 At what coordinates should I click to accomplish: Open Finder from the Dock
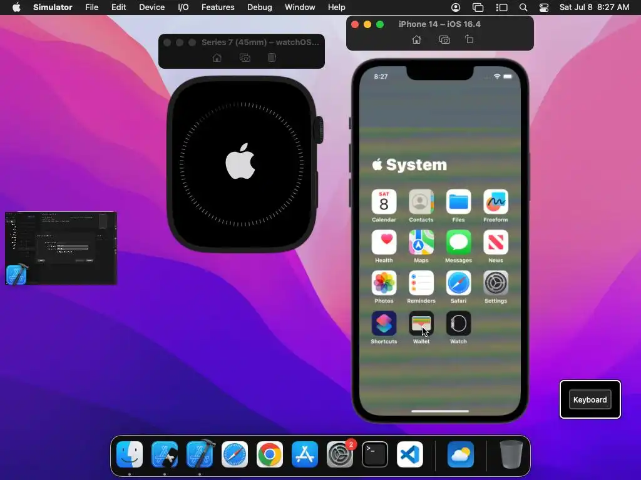click(x=130, y=454)
